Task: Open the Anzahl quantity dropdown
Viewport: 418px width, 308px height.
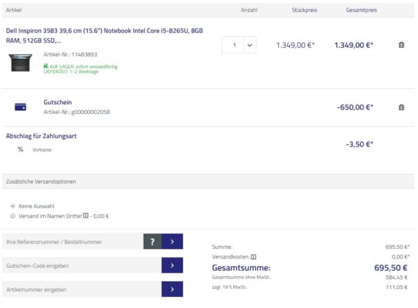Action: click(x=239, y=45)
